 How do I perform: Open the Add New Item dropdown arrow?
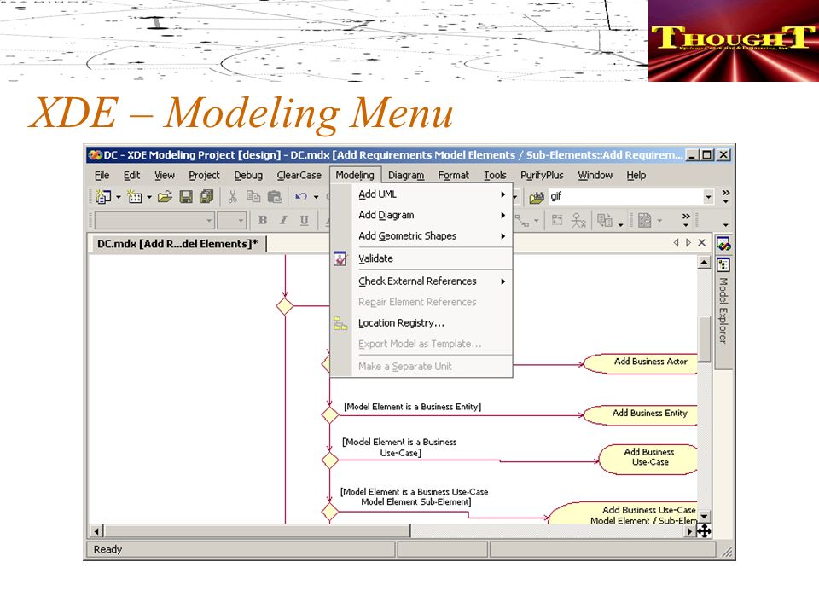point(149,197)
